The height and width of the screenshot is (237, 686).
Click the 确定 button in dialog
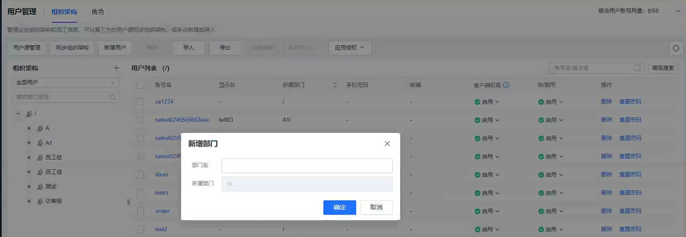339,208
